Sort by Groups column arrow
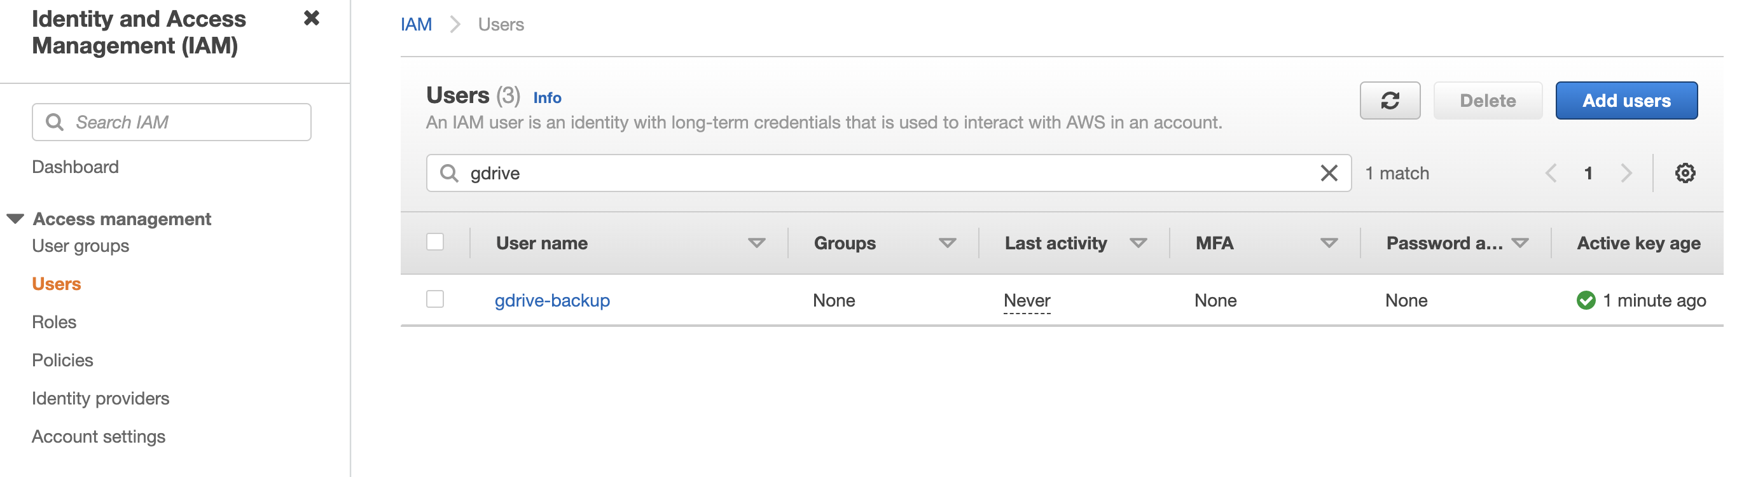The width and height of the screenshot is (1758, 477). pyautogui.click(x=946, y=243)
